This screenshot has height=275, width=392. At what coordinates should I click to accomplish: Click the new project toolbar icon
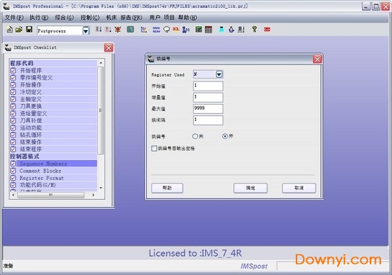pyautogui.click(x=10, y=29)
